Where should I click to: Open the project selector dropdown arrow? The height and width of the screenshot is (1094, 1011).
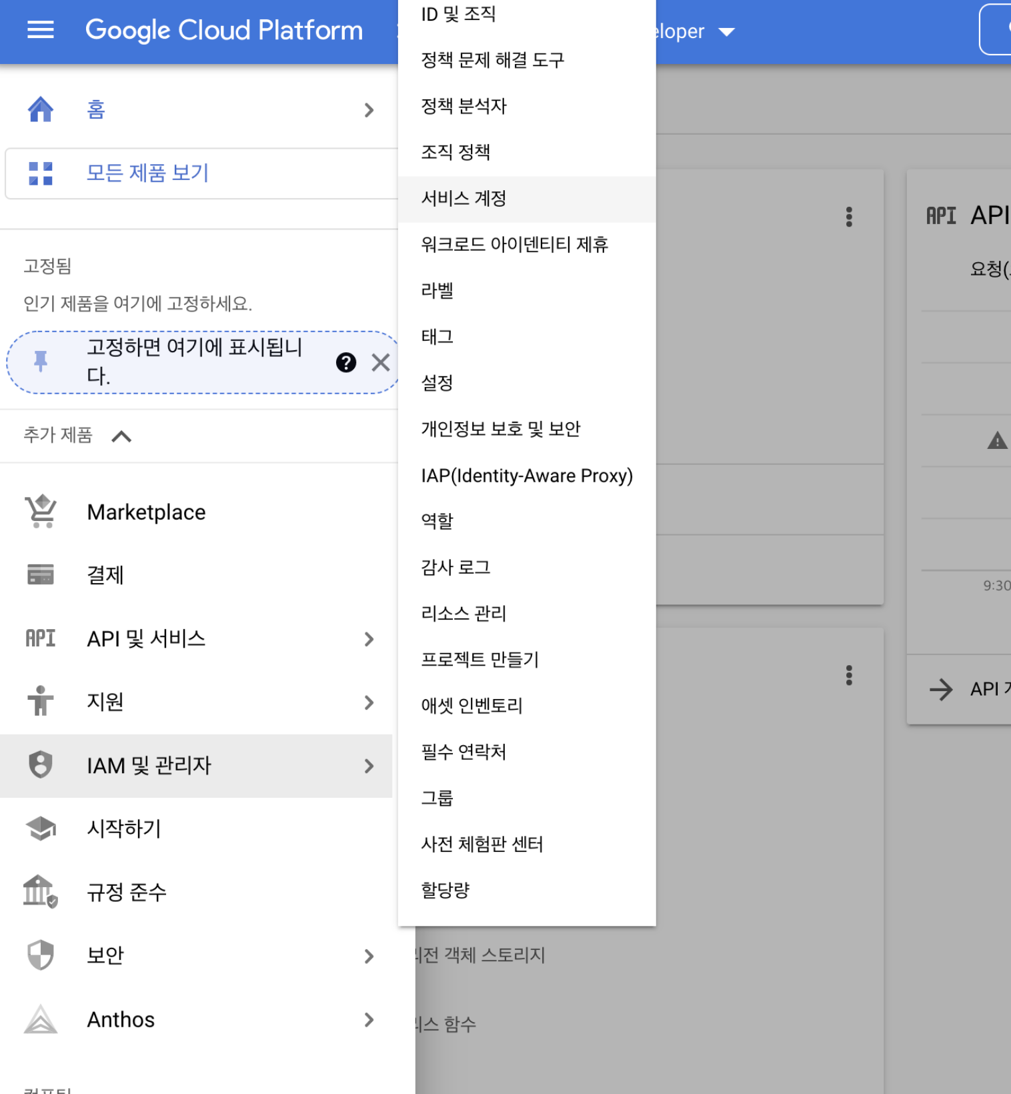[726, 31]
